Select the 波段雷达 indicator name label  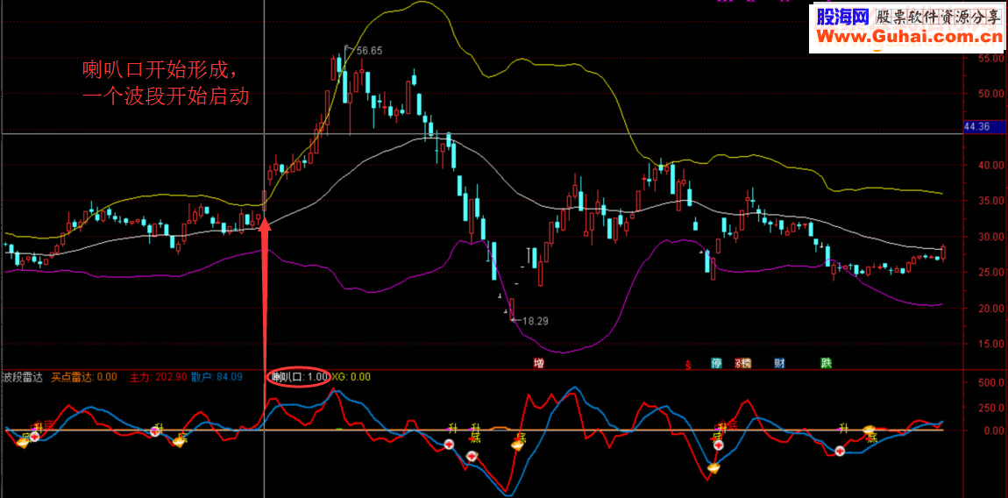tap(22, 378)
